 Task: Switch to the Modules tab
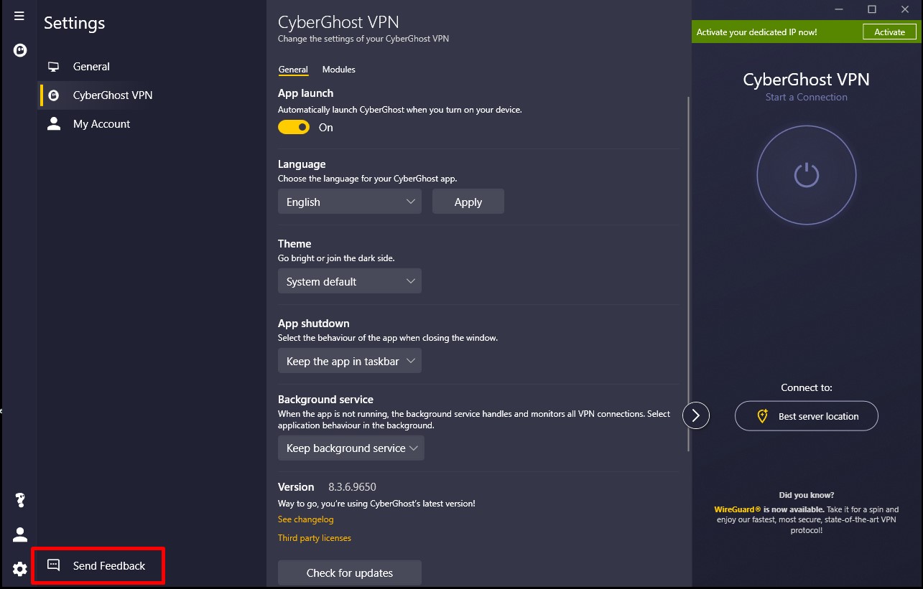coord(339,70)
